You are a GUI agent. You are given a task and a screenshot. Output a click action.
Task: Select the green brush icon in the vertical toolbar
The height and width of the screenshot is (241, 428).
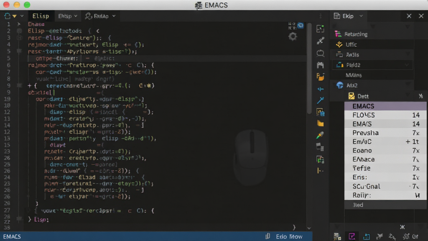320,135
